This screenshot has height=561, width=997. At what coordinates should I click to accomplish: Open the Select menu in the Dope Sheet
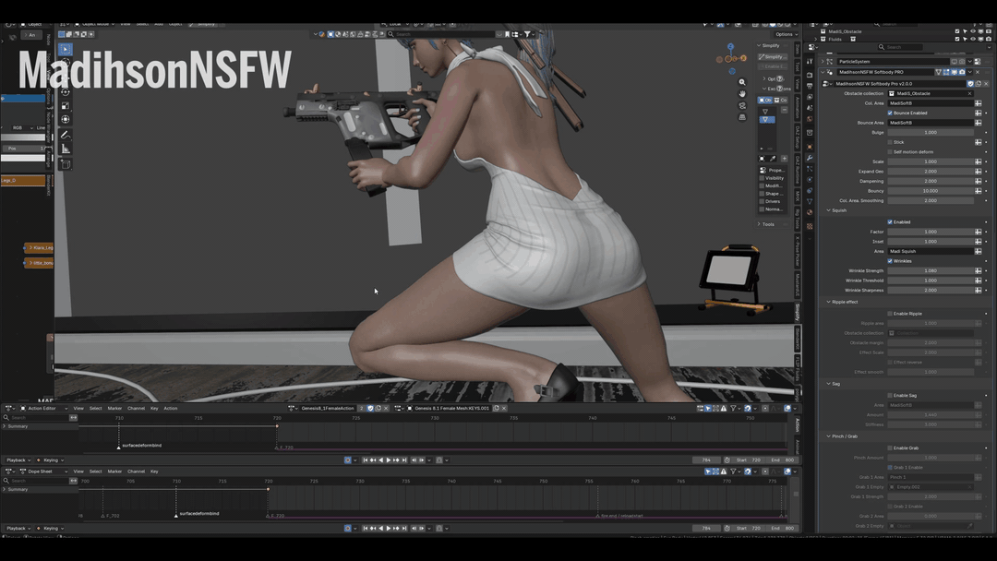[x=95, y=471]
